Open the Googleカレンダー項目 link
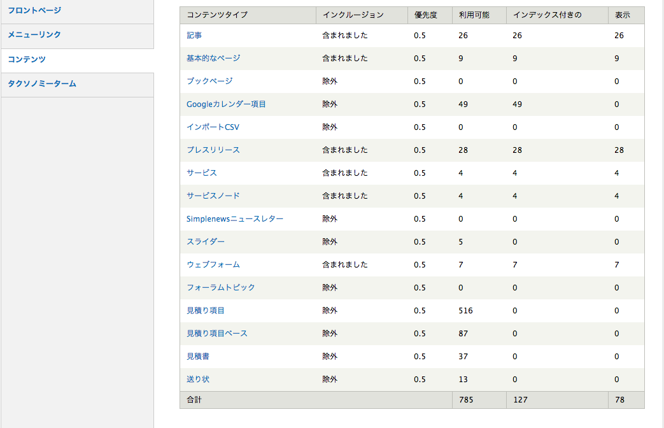Image resolution: width=664 pixels, height=428 pixels. [x=226, y=104]
